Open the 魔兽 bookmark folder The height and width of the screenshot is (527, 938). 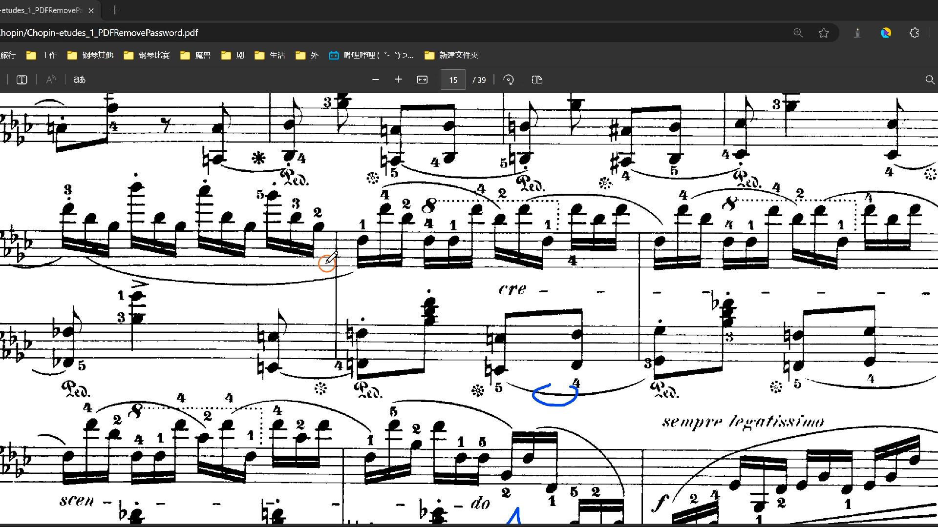coord(195,55)
